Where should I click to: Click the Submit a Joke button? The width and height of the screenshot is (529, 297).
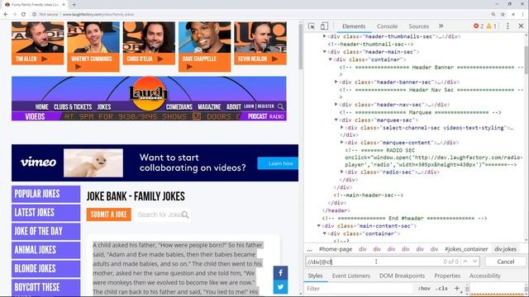(108, 214)
